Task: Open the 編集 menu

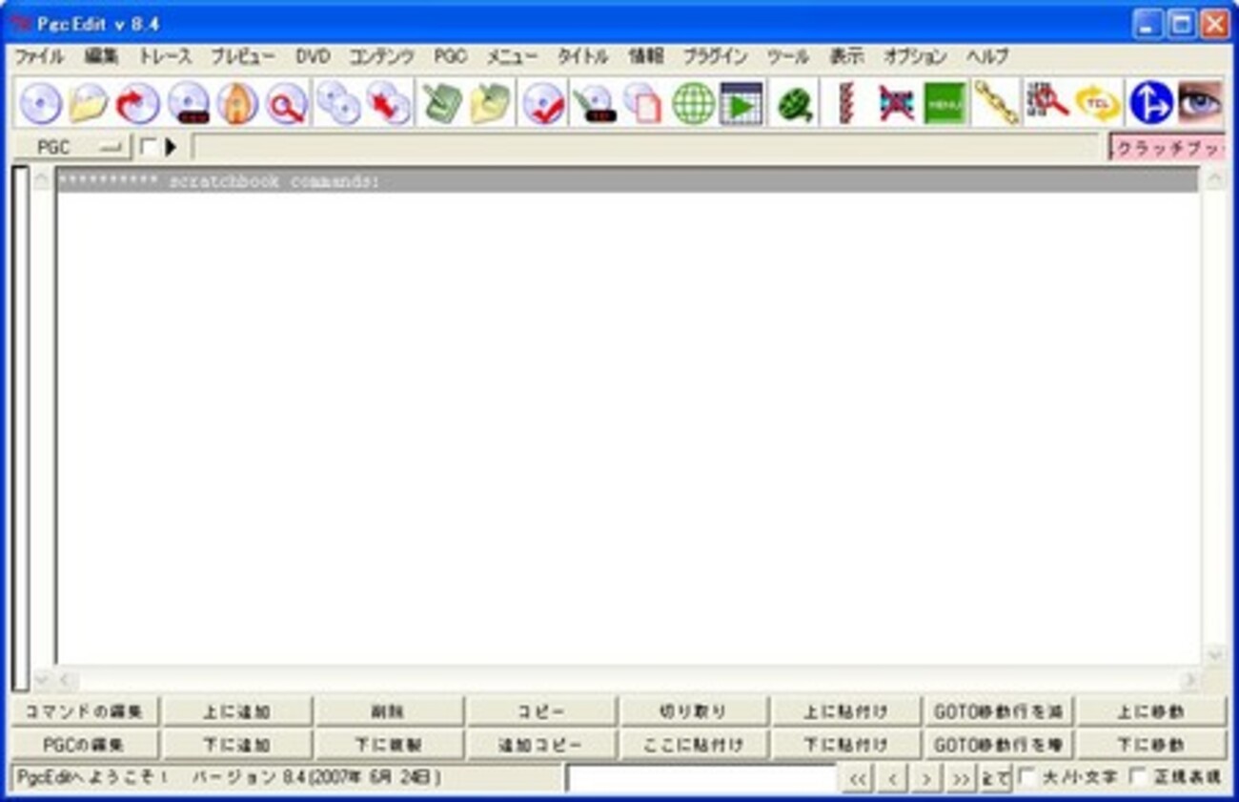Action: [101, 56]
